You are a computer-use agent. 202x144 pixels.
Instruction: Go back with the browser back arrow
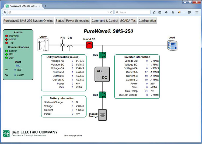5,12
